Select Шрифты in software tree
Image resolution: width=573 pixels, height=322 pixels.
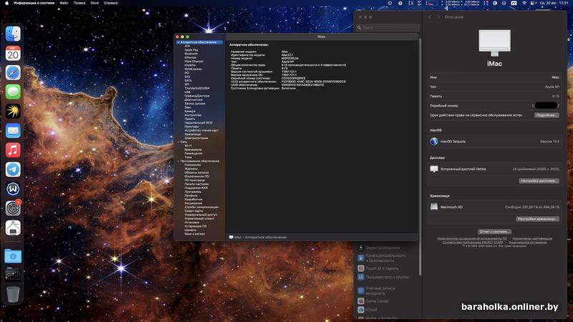(191, 230)
